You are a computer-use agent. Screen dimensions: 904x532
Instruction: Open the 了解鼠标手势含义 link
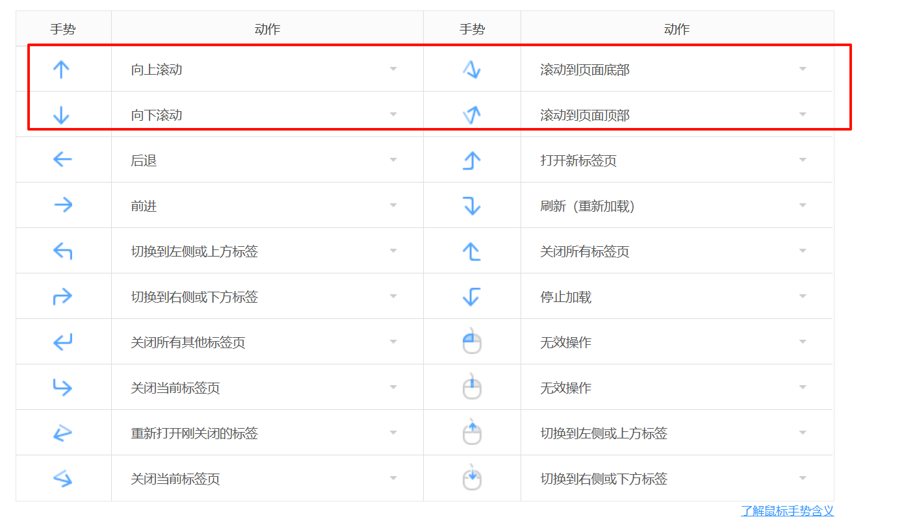[x=787, y=511]
